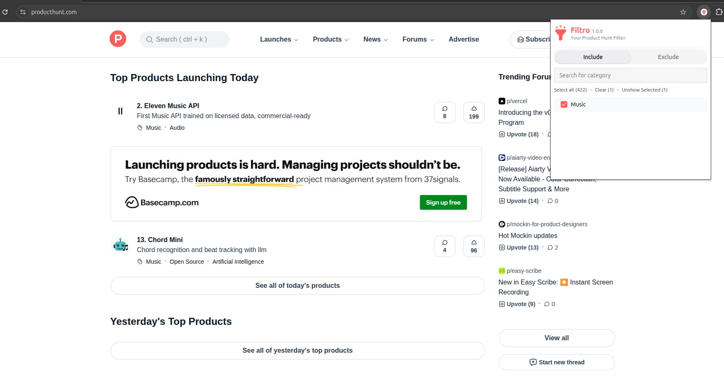Click the Filtro funnel logo in popup
Viewport: 724px width, 381px height.
tap(561, 33)
